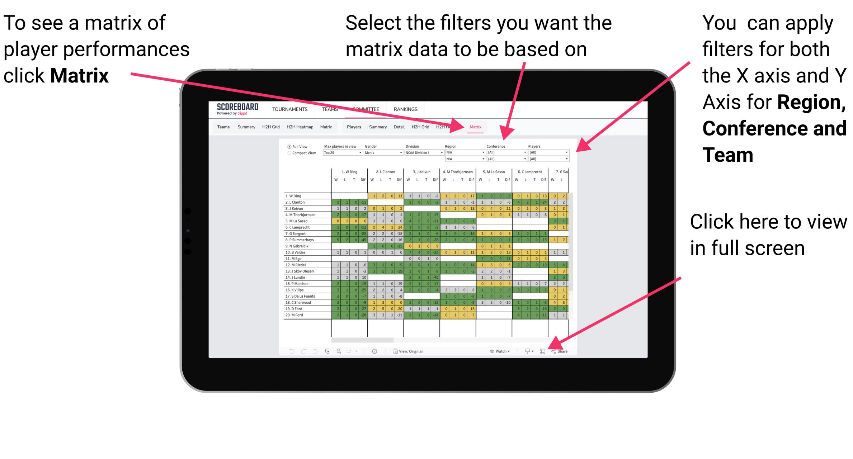Select Full View radio button
This screenshot has width=853, height=459.
pos(288,148)
